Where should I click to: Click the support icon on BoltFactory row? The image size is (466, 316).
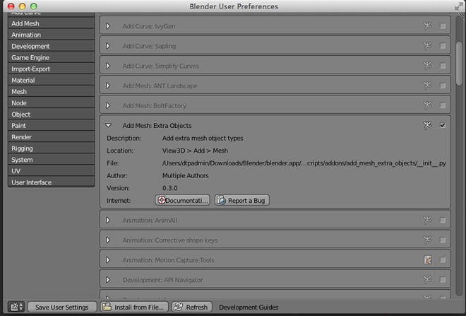(427, 105)
